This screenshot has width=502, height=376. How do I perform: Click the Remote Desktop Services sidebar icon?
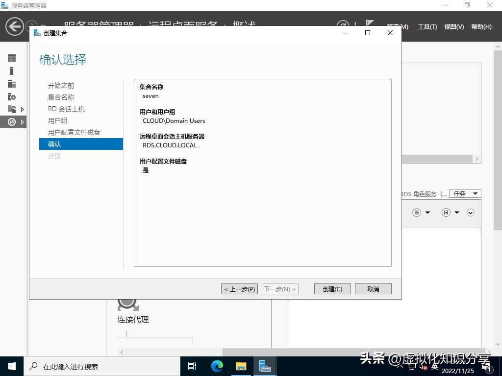pos(11,122)
